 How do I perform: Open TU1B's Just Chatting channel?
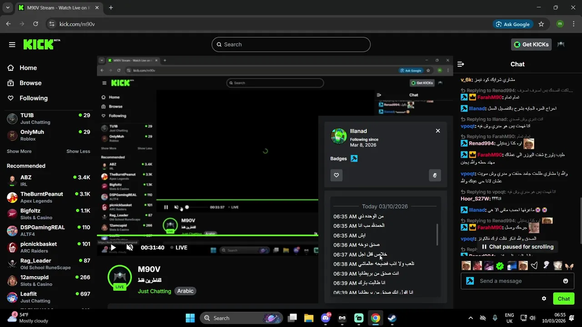pos(48,119)
